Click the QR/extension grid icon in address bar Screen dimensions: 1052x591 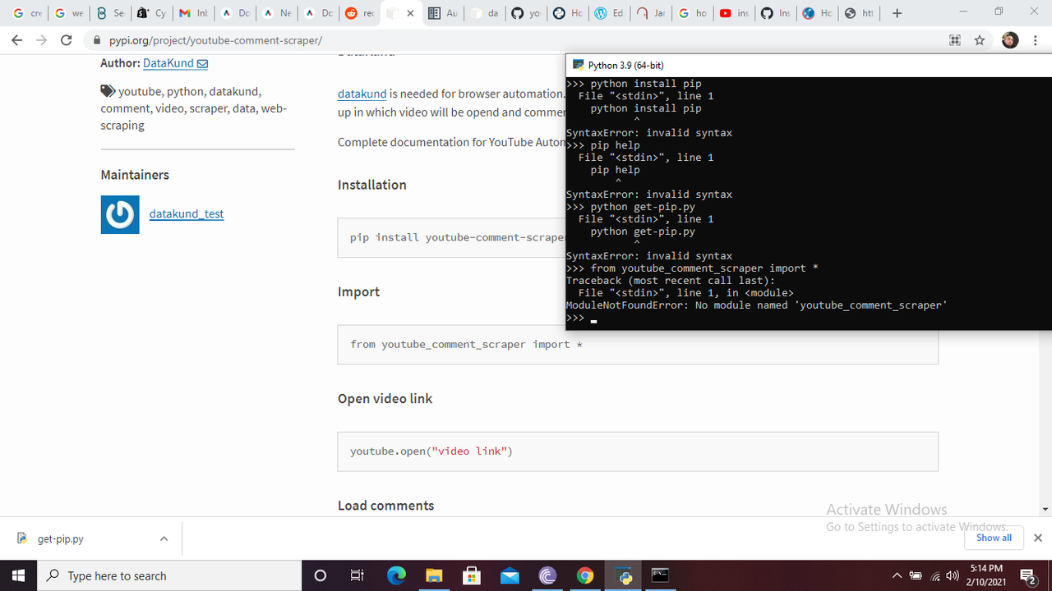click(x=955, y=39)
